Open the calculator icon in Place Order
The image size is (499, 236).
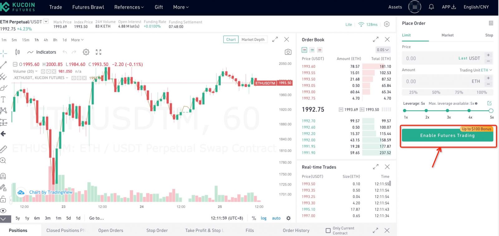pyautogui.click(x=491, y=23)
